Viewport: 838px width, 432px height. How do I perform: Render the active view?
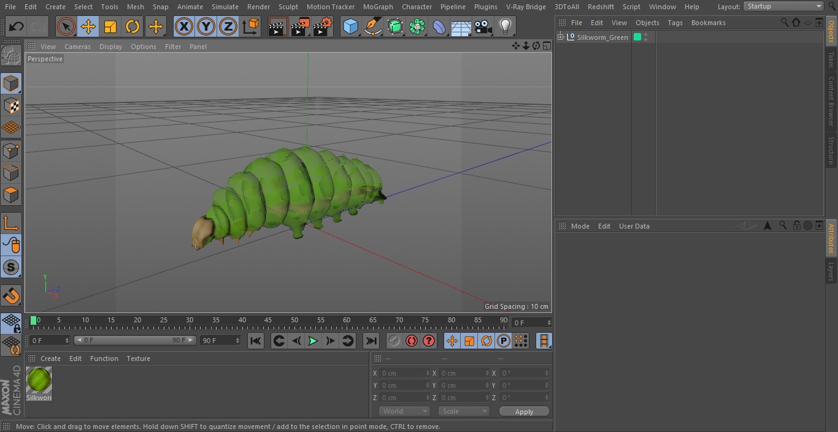(278, 26)
